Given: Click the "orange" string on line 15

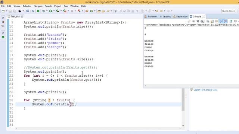Looking at the screenshot, I should [x=55, y=47].
